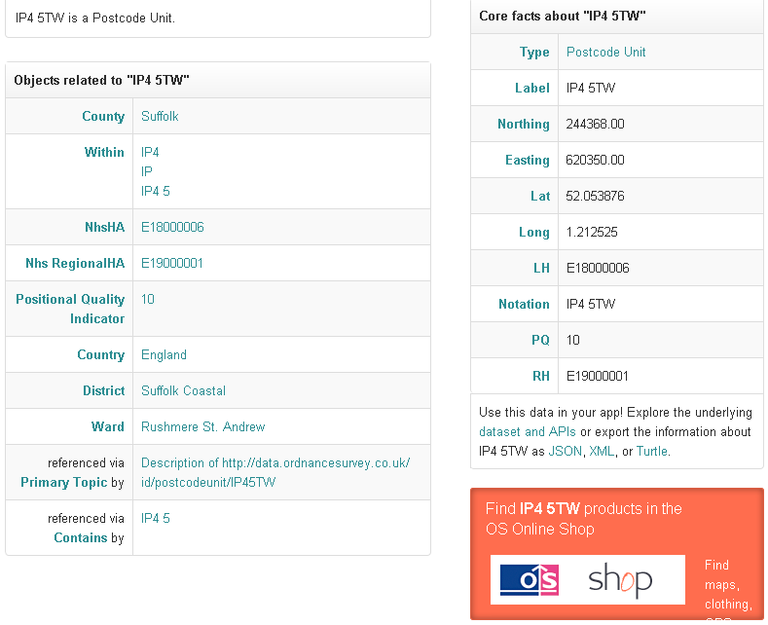Click the Postcode Unit type link
The height and width of the screenshot is (625, 768).
coord(605,52)
